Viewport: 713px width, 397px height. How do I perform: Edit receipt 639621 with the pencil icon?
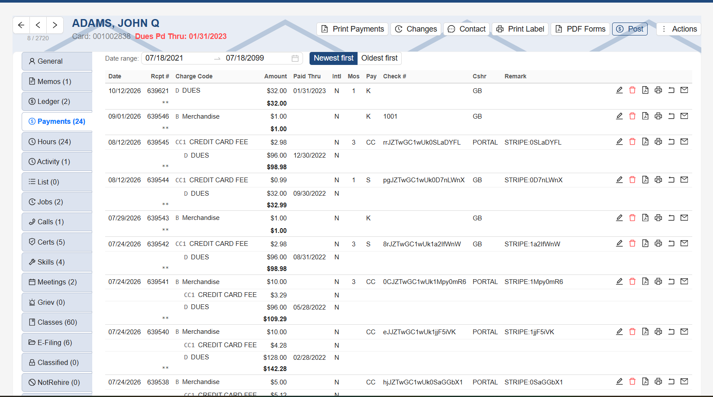click(x=619, y=90)
